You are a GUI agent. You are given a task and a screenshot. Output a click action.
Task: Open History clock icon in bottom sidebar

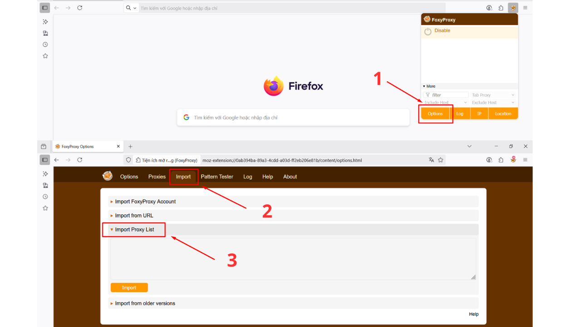[x=45, y=197]
